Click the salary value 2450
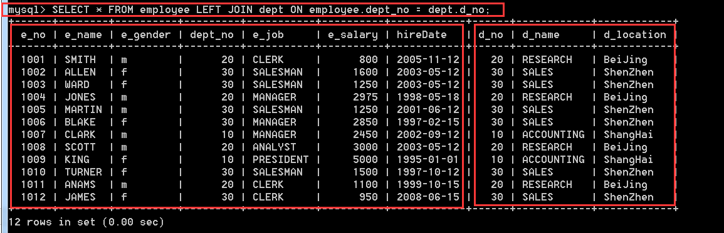 click(x=365, y=134)
